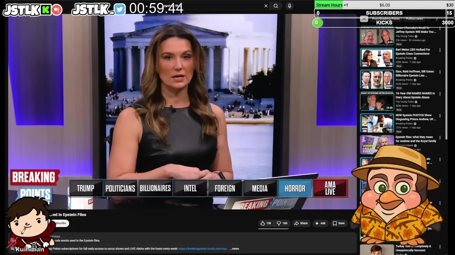The image size is (455, 255).
Task: Click 'Noam Chomsky's Email To Jeffrey Epstein' title
Action: [416, 30]
